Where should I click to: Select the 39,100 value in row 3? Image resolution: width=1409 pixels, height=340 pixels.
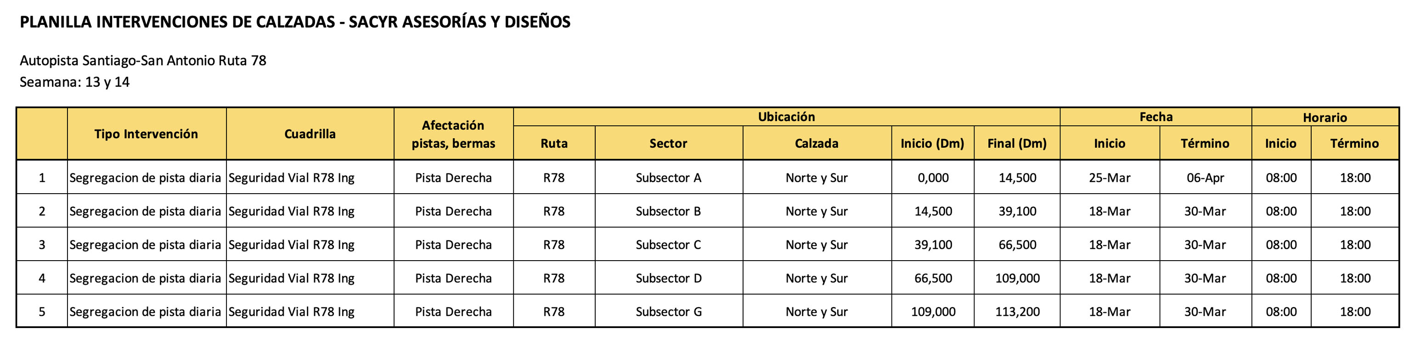point(933,245)
